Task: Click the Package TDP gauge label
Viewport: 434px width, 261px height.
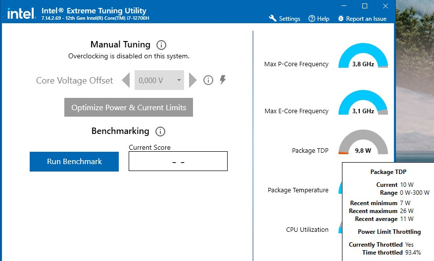Action: click(x=310, y=151)
